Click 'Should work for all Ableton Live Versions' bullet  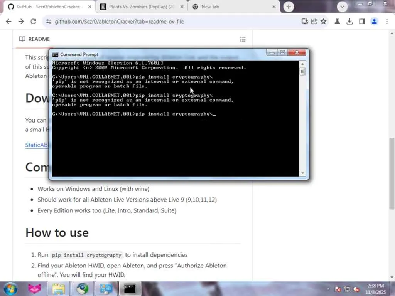coord(127,200)
